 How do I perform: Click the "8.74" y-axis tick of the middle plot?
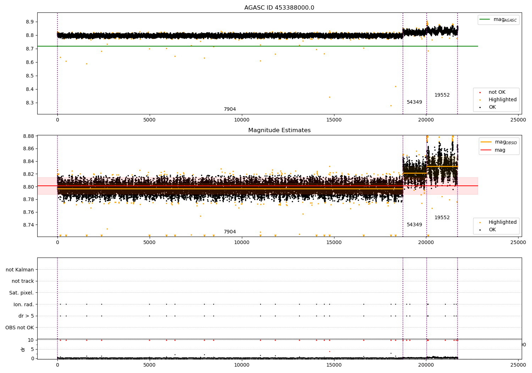point(28,225)
